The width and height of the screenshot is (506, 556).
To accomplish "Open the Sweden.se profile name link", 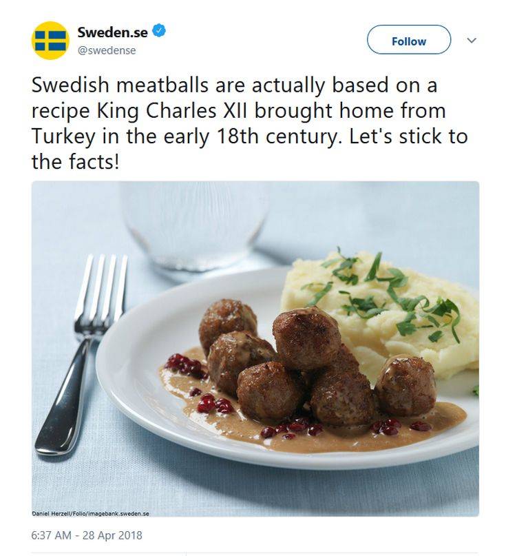I will click(x=112, y=32).
